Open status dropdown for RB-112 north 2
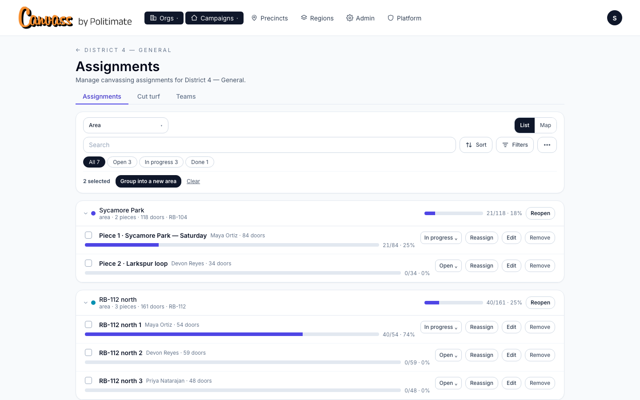The image size is (640, 400). pyautogui.click(x=448, y=355)
